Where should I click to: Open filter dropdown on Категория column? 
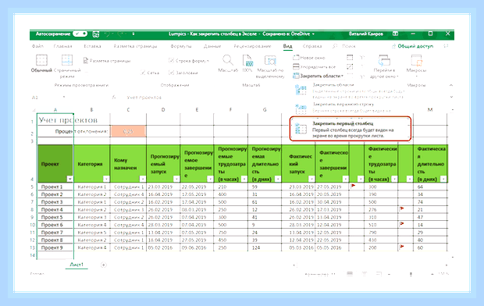106,179
